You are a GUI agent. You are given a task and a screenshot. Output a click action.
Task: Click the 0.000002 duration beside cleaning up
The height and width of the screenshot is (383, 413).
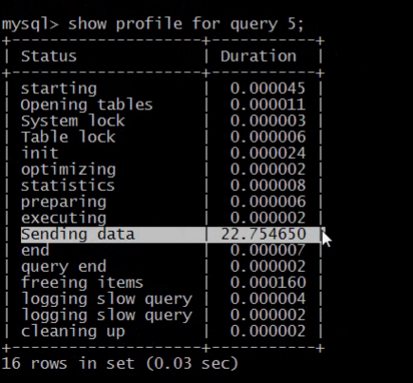pyautogui.click(x=268, y=331)
